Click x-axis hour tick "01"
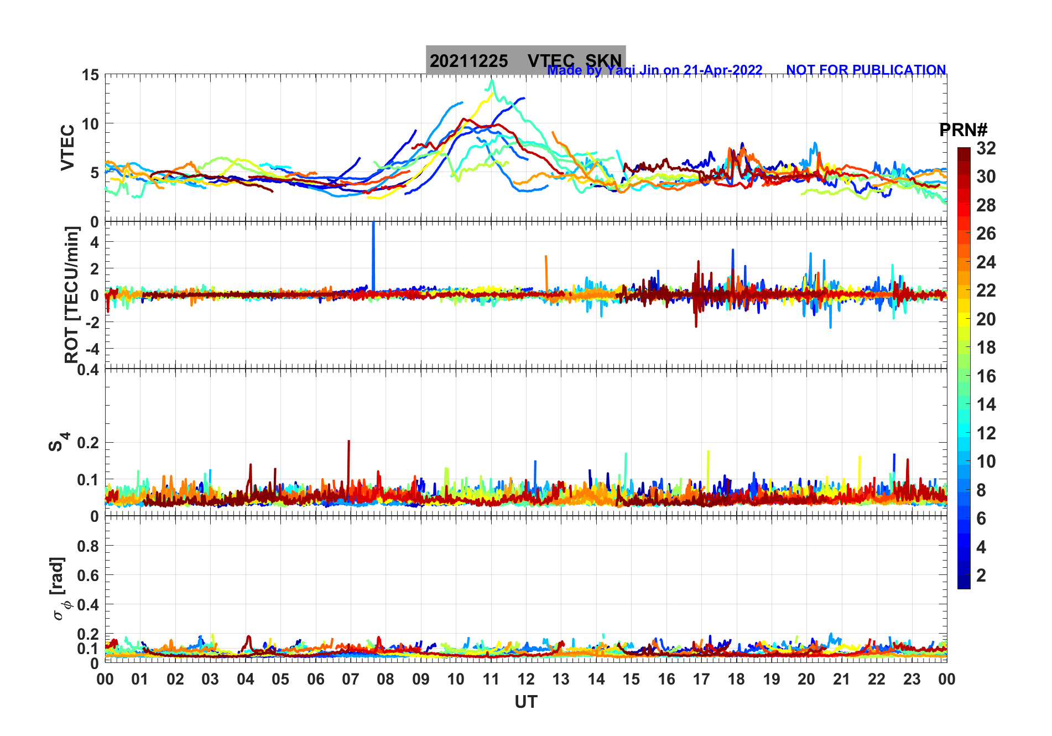1052x736 pixels. click(140, 680)
